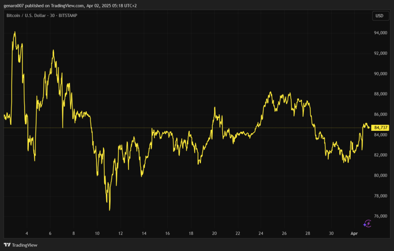Select date 10 on the time axis
Screen dimensions: 394x251
click(x=97, y=233)
